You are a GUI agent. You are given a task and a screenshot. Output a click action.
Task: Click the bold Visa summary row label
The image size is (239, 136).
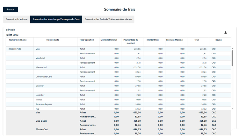click(x=38, y=112)
